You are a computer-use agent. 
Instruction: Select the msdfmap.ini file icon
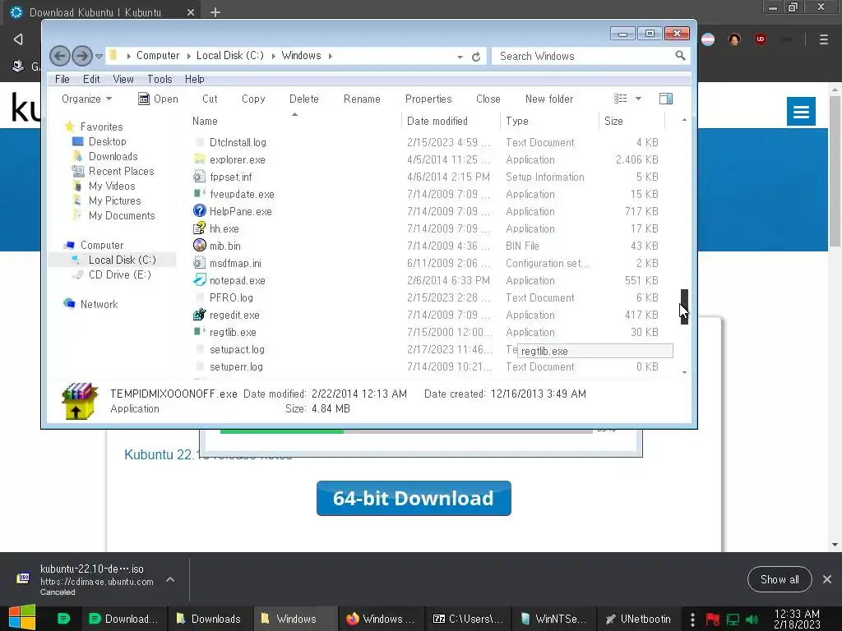[x=199, y=263]
